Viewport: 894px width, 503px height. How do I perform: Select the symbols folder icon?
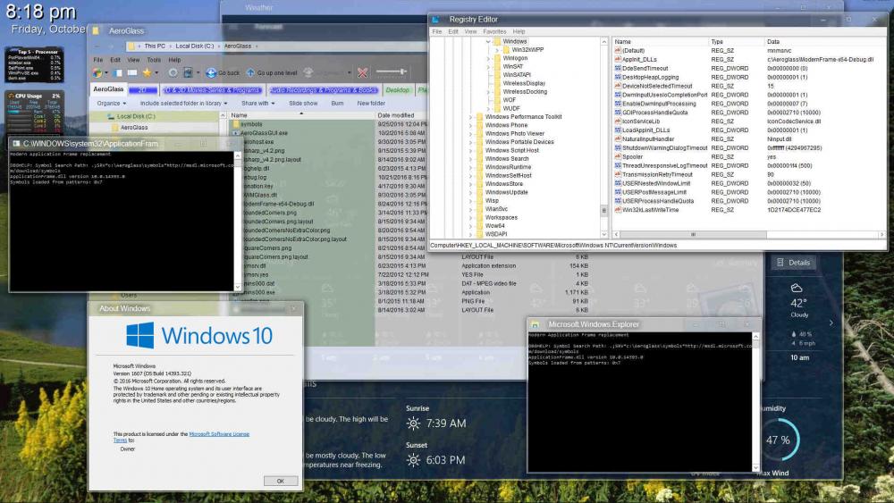coord(235,124)
